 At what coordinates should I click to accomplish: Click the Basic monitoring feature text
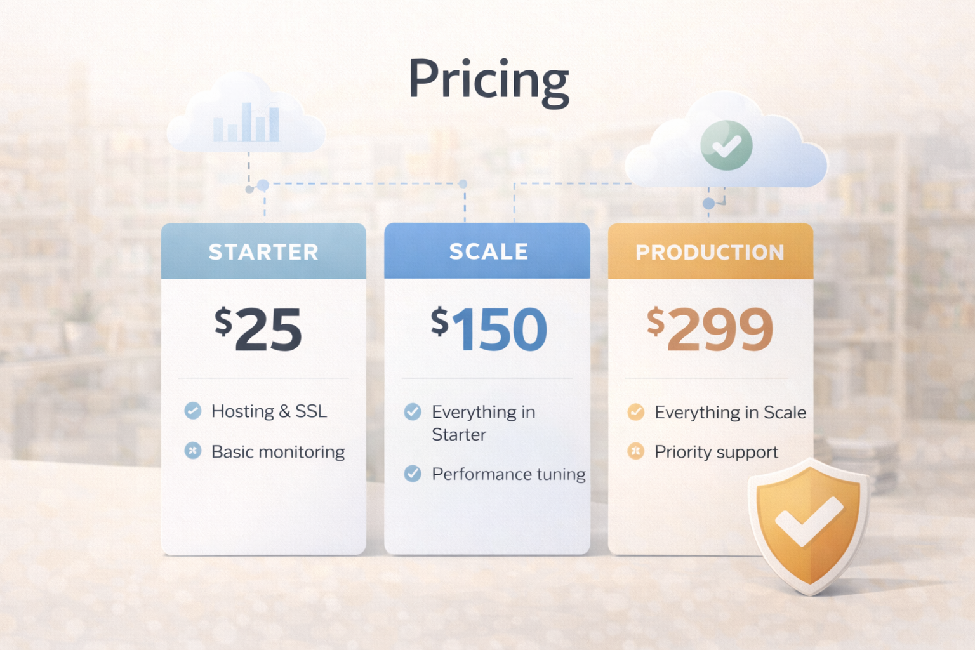278,452
